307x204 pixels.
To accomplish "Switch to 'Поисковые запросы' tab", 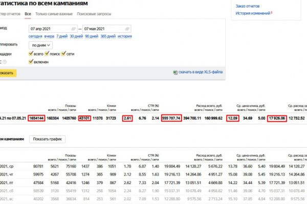I will click(x=94, y=14).
